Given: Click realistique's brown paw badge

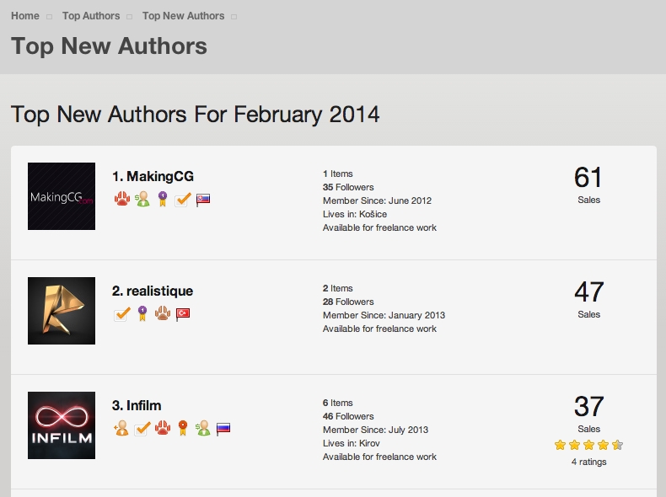Looking at the screenshot, I should tap(162, 313).
